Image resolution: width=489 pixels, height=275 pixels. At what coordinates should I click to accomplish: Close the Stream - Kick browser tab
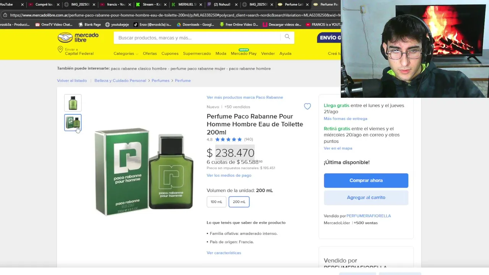point(165,5)
